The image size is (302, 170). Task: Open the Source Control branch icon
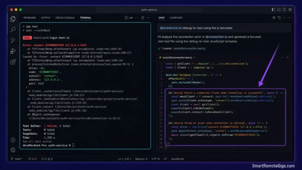click(x=13, y=40)
